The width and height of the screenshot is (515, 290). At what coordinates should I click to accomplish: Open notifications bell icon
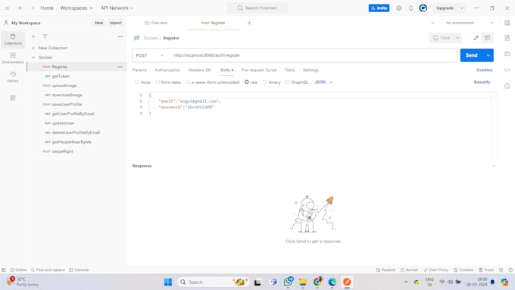(411, 8)
